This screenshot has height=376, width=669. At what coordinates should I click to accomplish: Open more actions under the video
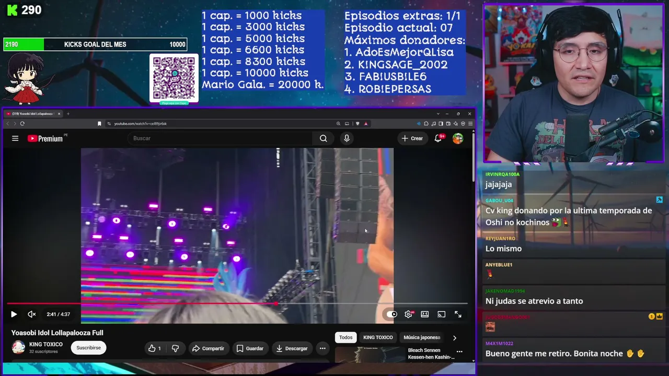[322, 348]
